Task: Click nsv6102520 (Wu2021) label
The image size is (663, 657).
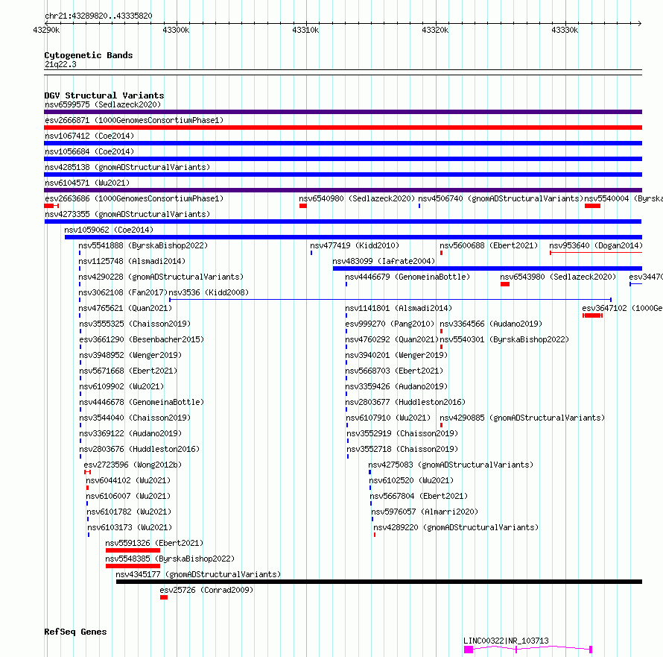Action: tap(411, 480)
